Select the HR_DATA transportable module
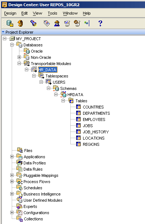145x224 pixels. pos(48,70)
